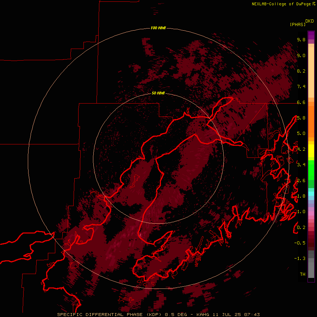Select the -0.5 value on color scale
The height and width of the screenshot is (317, 317).
tap(300, 243)
